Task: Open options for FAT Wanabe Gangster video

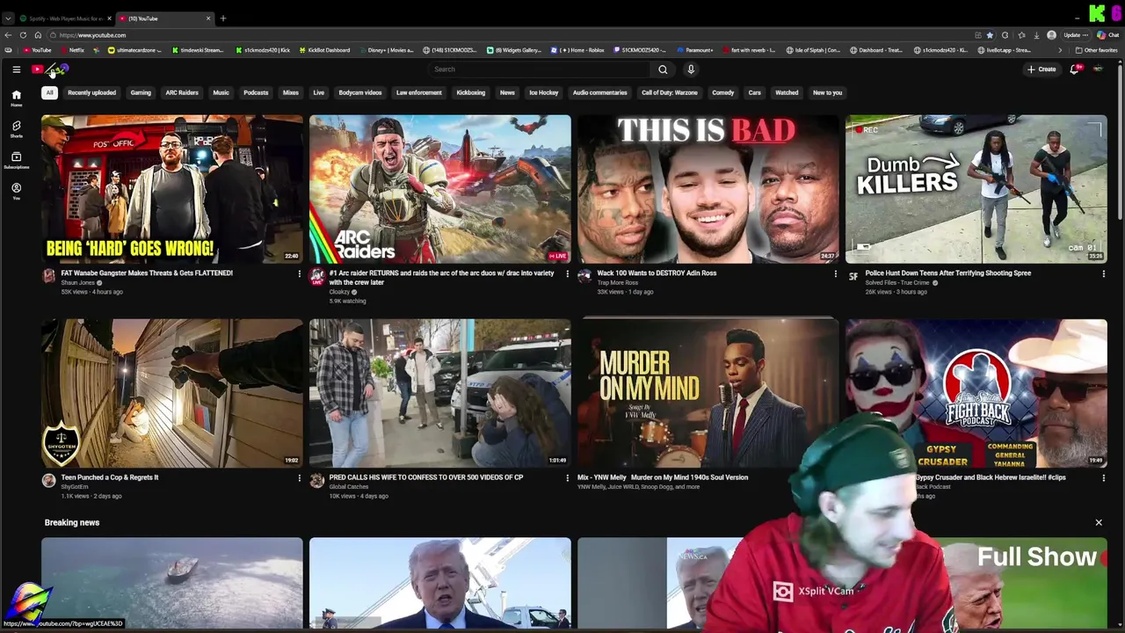Action: point(299,273)
